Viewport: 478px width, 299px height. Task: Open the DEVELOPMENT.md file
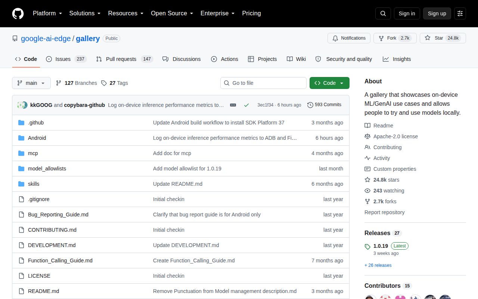[x=52, y=245]
